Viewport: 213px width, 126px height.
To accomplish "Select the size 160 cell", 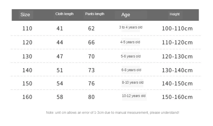I will coord(27,97).
